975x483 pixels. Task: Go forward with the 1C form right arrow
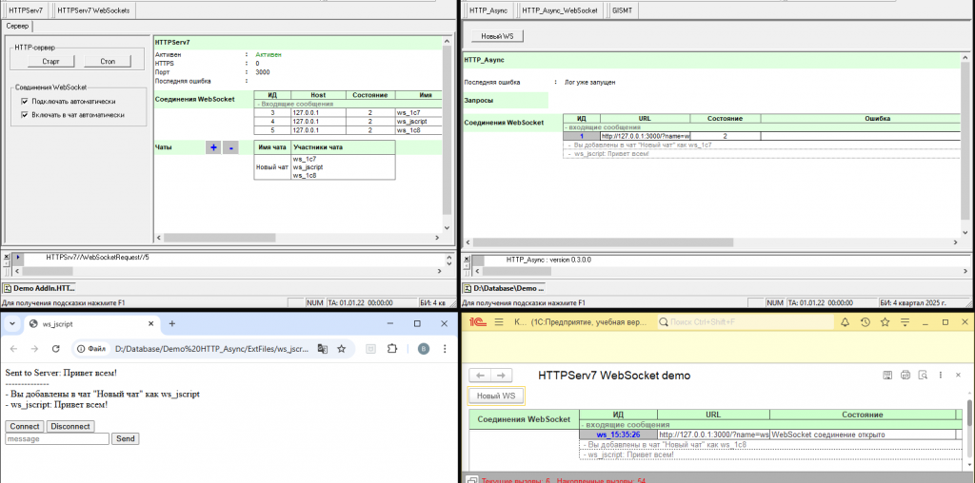502,376
